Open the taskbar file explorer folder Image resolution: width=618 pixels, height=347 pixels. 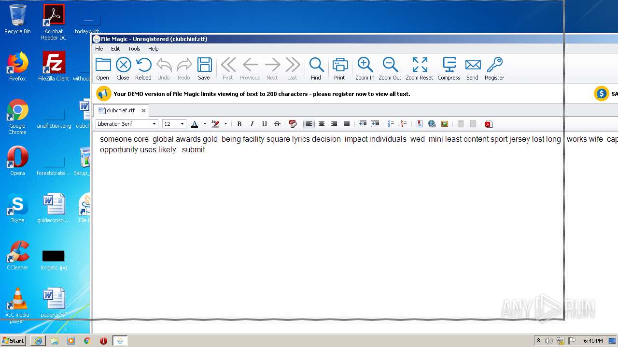click(x=55, y=341)
